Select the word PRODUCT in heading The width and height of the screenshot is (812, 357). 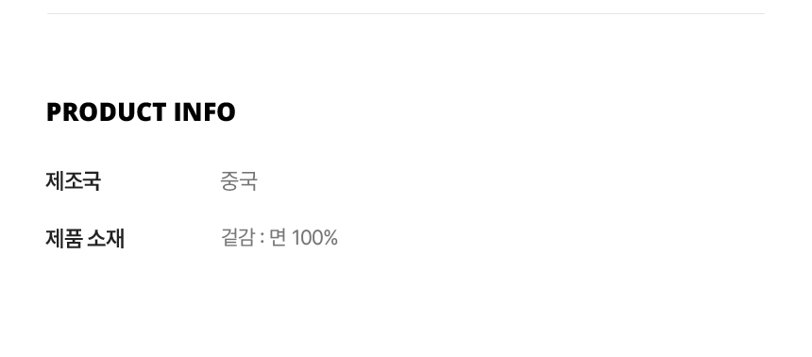click(106, 112)
